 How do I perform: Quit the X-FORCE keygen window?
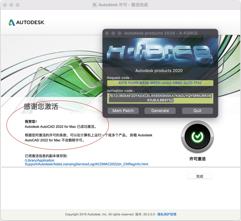(x=197, y=111)
